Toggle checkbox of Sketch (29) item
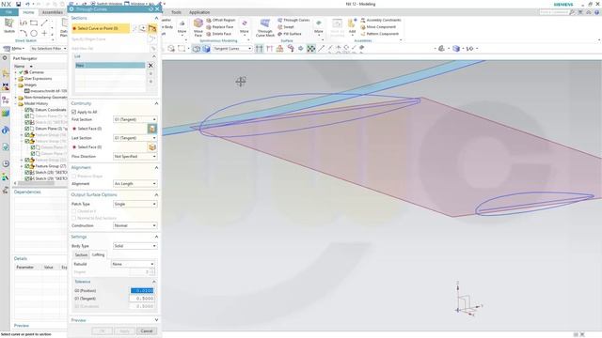This screenshot has width=602, height=338. coord(27,178)
